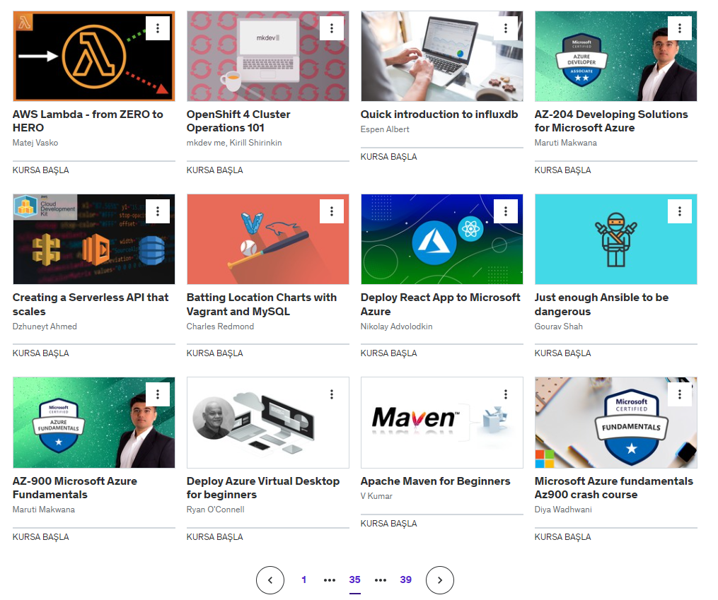This screenshot has height=600, width=718.
Task: Start AZ-900 Microsoft Azure Fundamentals course
Action: pyautogui.click(x=41, y=537)
